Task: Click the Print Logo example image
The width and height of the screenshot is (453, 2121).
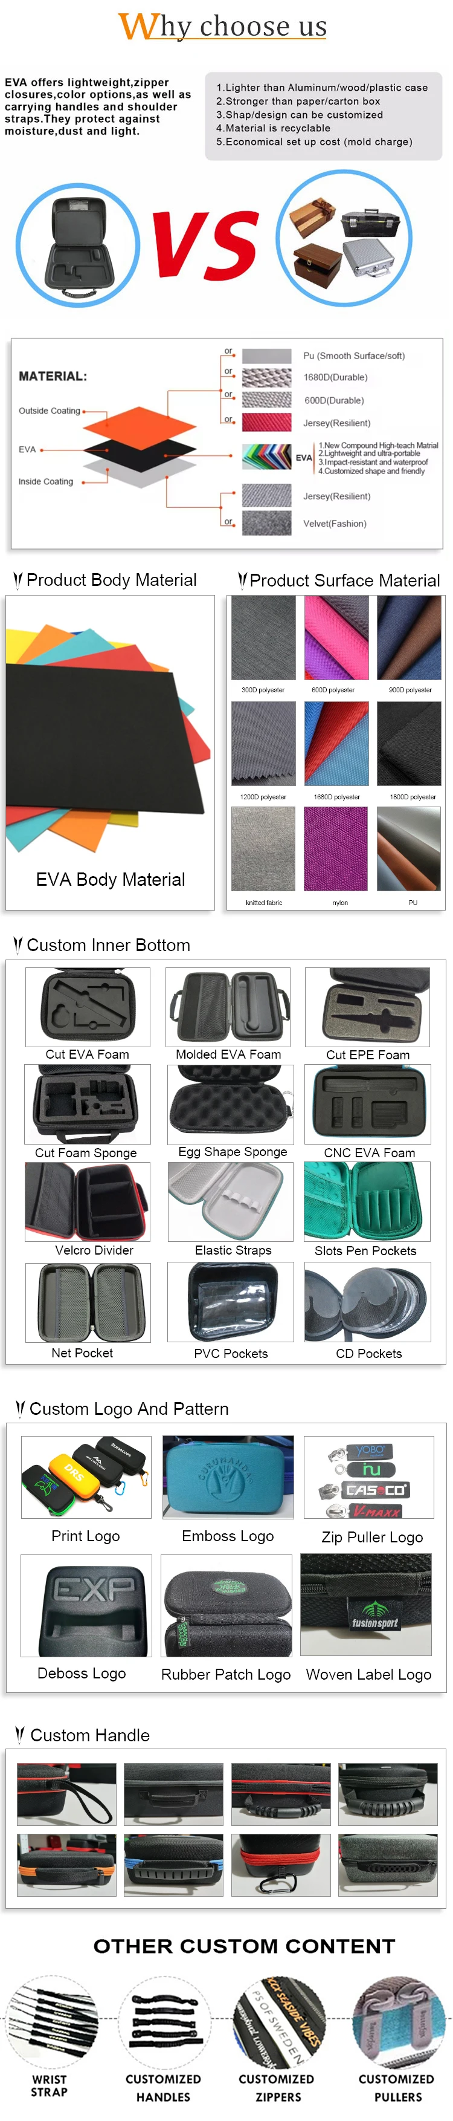Action: 86,1477
